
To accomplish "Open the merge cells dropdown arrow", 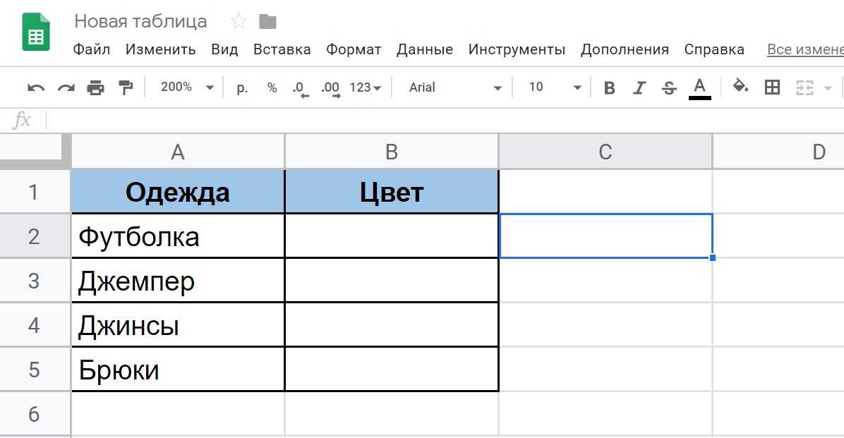I will click(828, 87).
